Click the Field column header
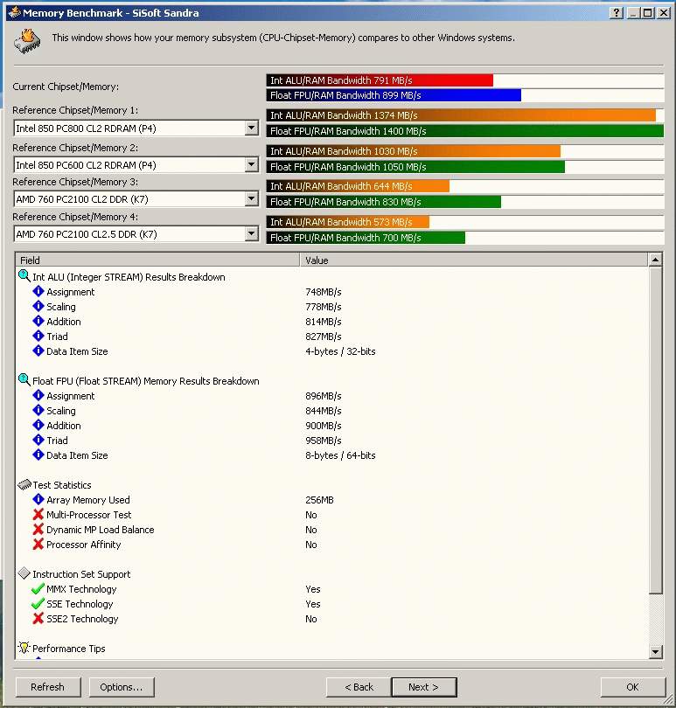 point(157,260)
